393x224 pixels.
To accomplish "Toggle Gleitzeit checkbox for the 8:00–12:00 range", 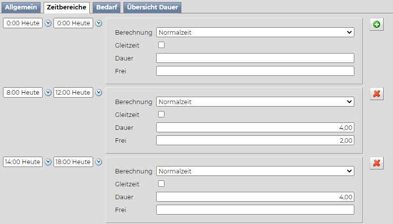I will (161, 114).
